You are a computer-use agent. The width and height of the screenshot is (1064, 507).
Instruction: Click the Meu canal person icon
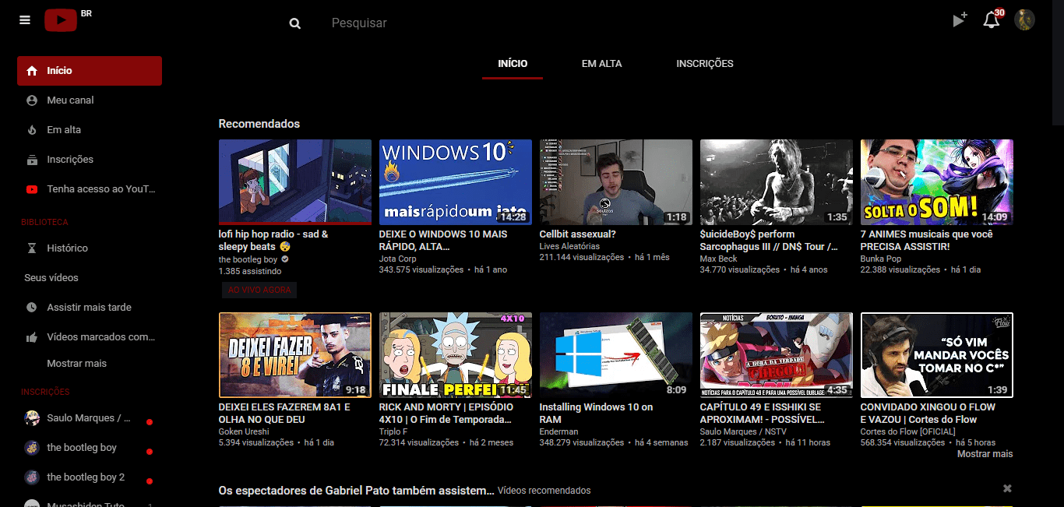click(32, 100)
